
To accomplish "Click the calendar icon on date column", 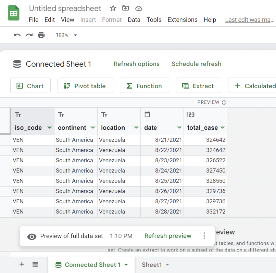I will (x=148, y=114).
